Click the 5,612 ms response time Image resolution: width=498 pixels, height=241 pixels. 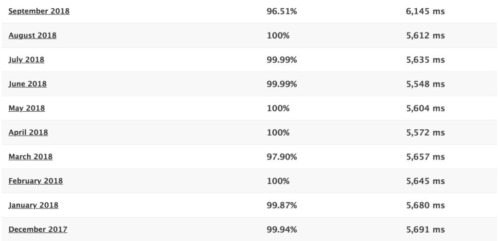(425, 35)
